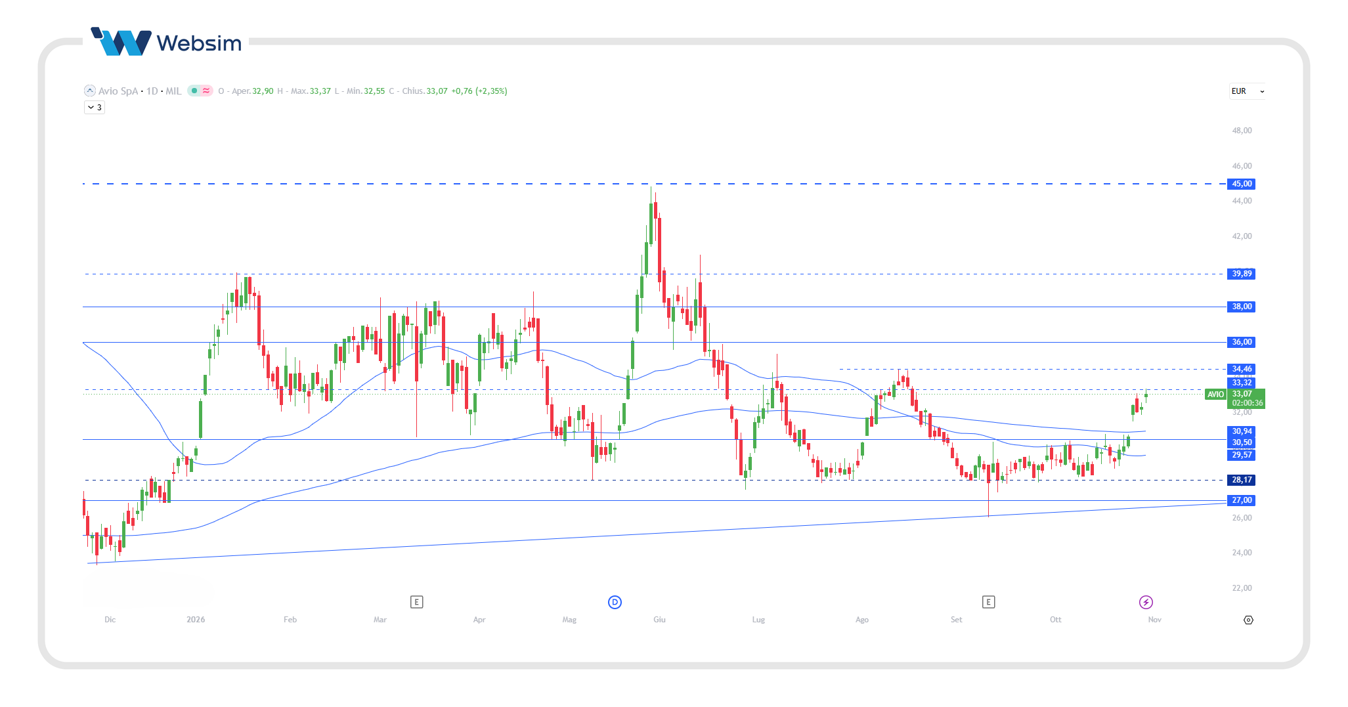The image size is (1348, 707).
Task: Click the 27,00 support line label
Action: [x=1241, y=500]
